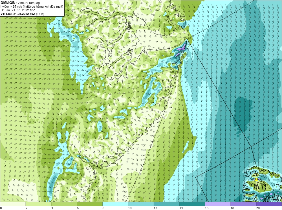The height and width of the screenshot is (210, 282).
Task: Click the hviður > 25 m/s legend description
Action: (32, 7)
